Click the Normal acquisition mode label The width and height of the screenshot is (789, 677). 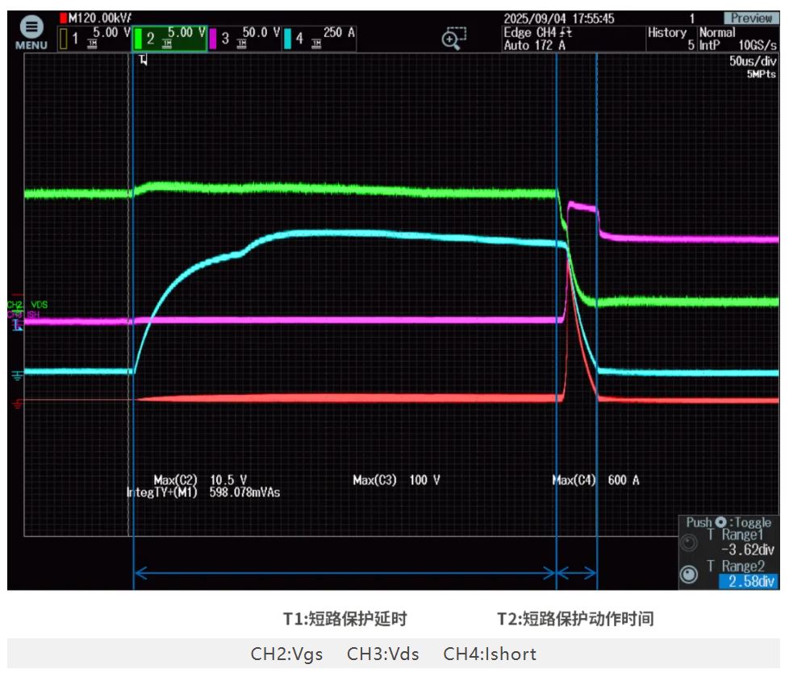(x=716, y=33)
